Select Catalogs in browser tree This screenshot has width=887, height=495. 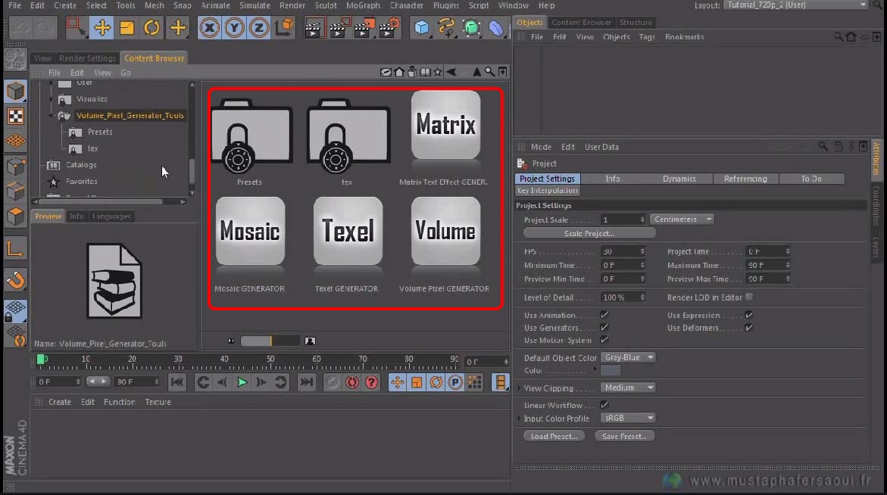[81, 165]
